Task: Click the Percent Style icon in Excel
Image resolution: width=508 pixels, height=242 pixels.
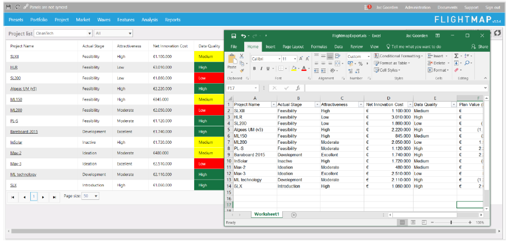Action: (x=360, y=63)
